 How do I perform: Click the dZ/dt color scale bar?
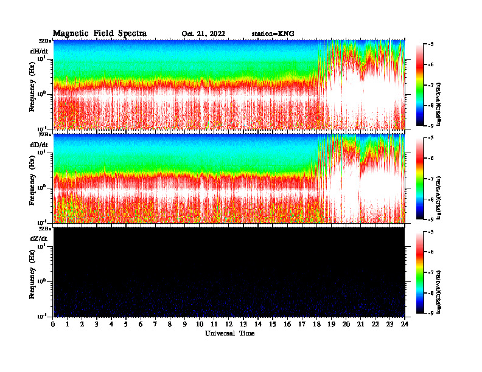[420, 272]
